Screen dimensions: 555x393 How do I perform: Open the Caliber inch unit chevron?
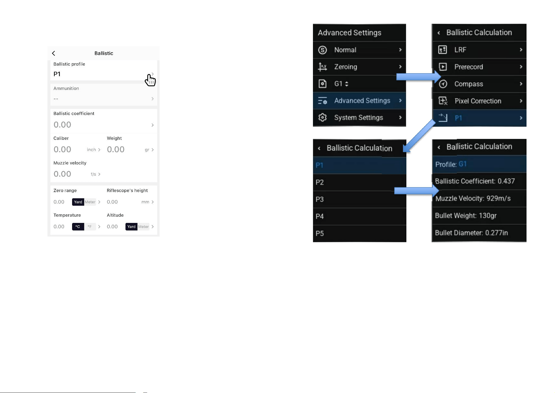point(99,150)
